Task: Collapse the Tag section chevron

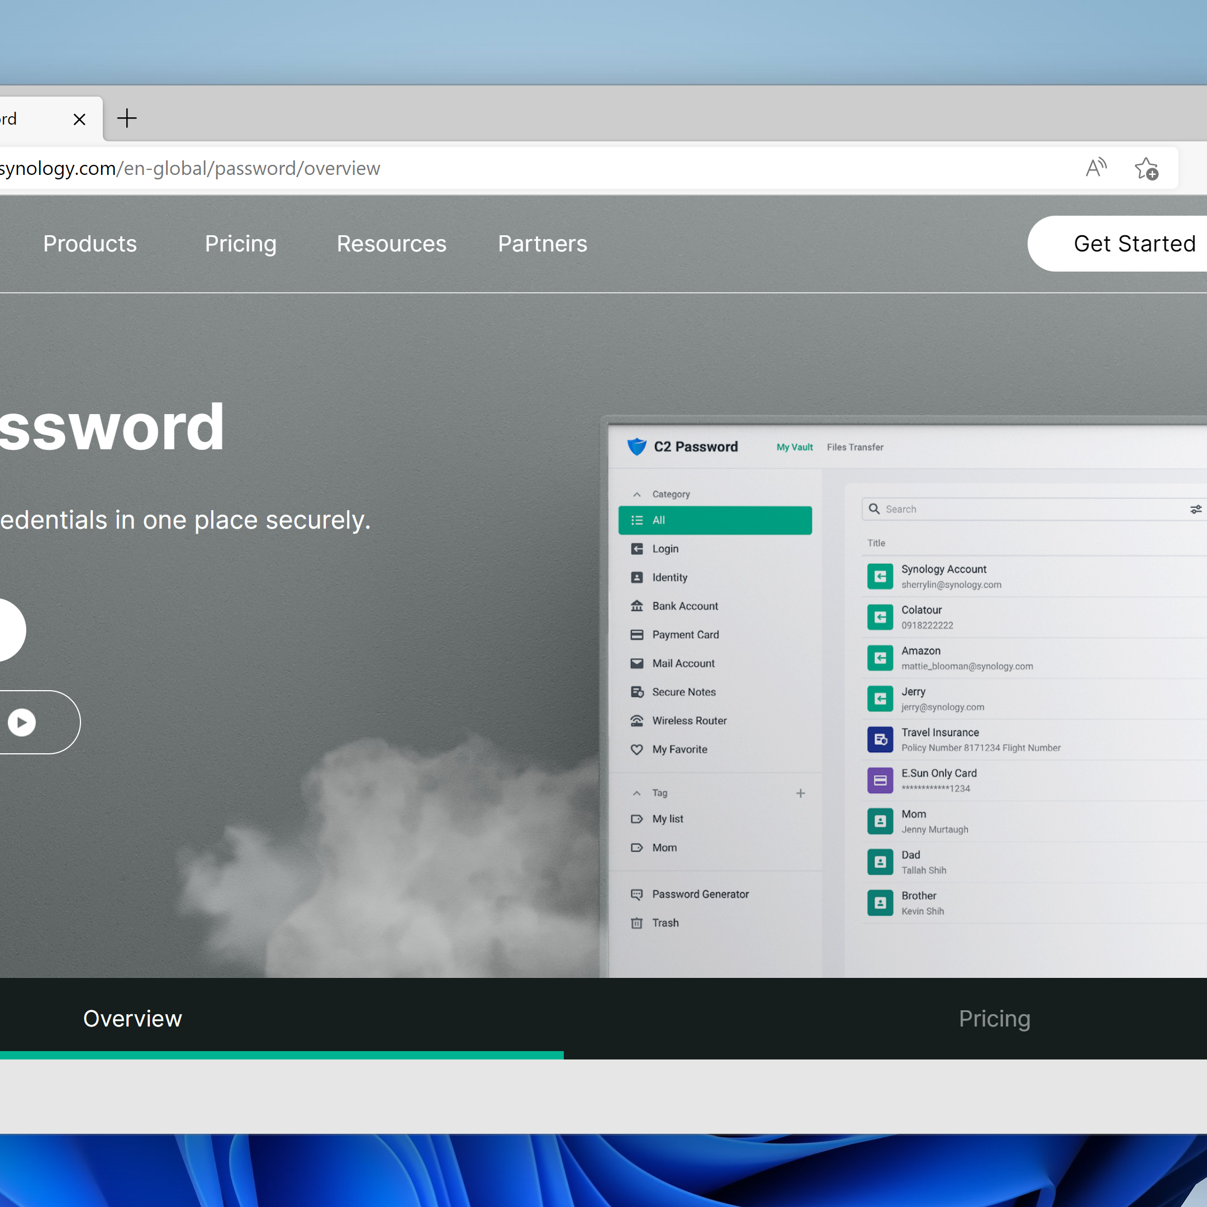Action: (636, 793)
